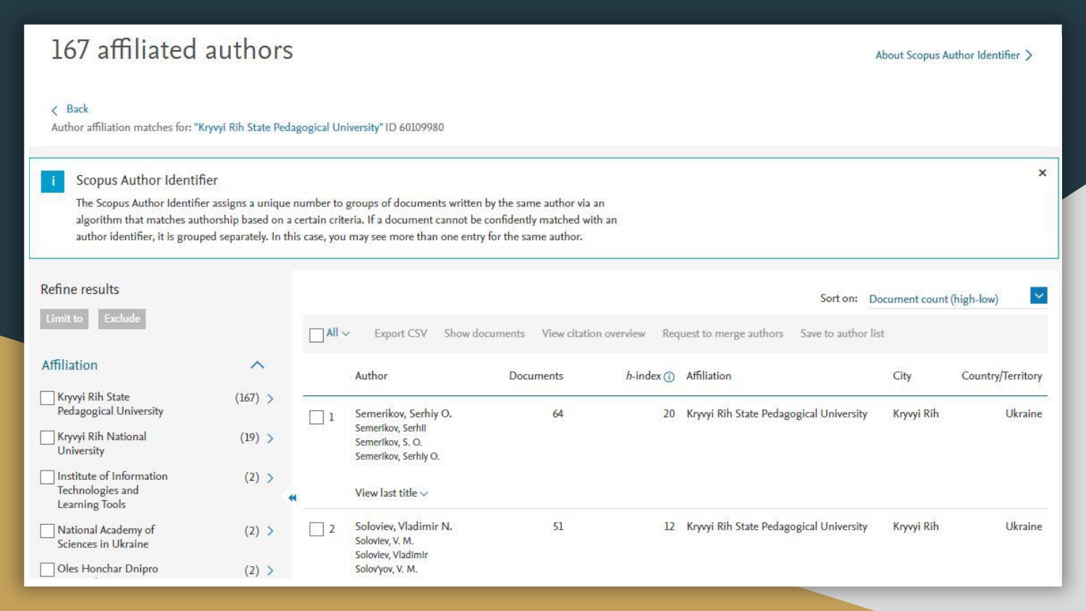
Task: Tick the select-all authors checkbox
Action: tap(316, 335)
